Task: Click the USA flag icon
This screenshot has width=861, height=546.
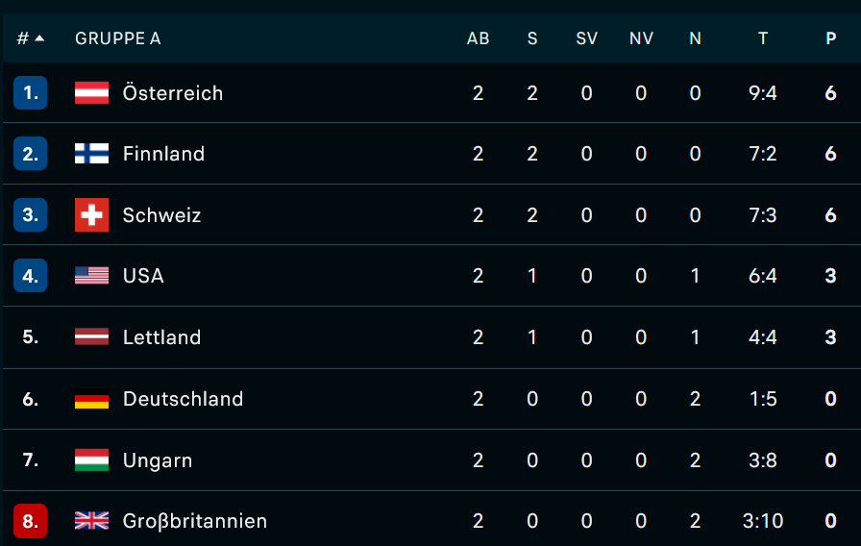Action: click(91, 275)
